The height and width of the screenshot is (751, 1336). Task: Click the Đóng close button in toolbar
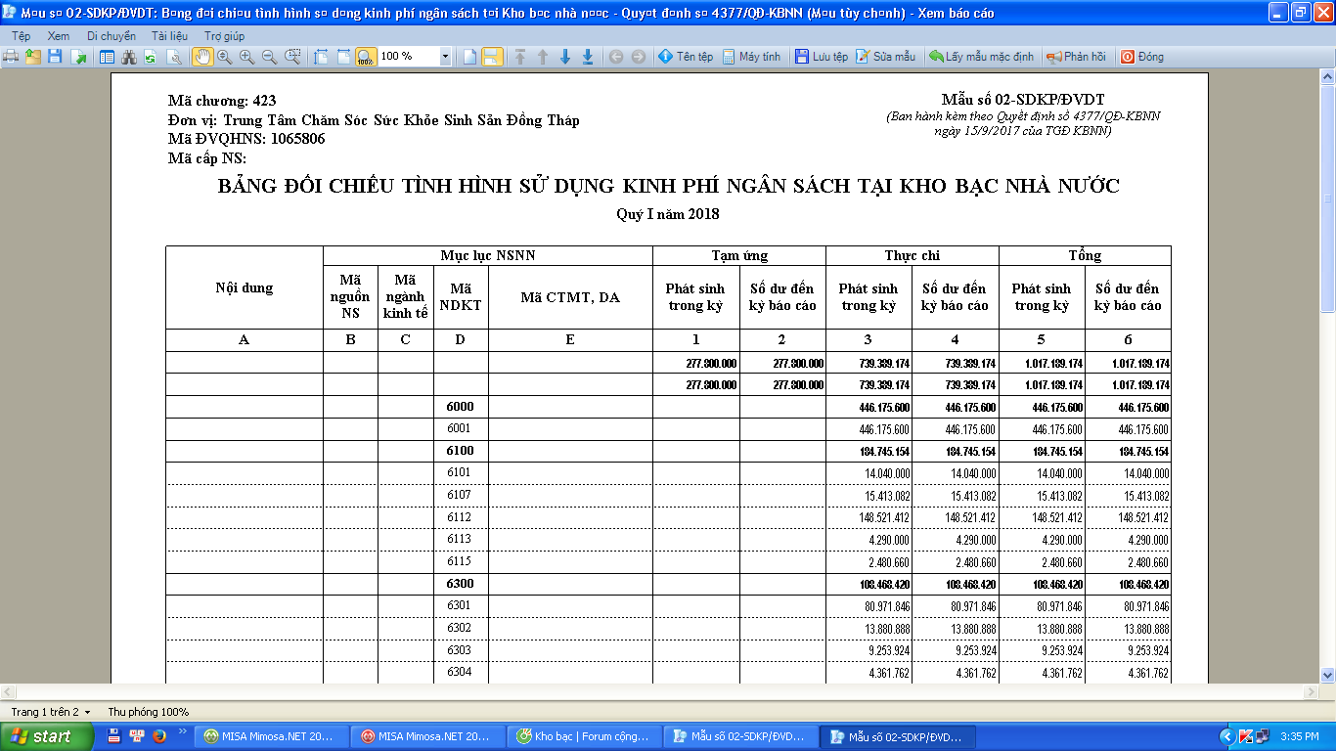point(1142,57)
